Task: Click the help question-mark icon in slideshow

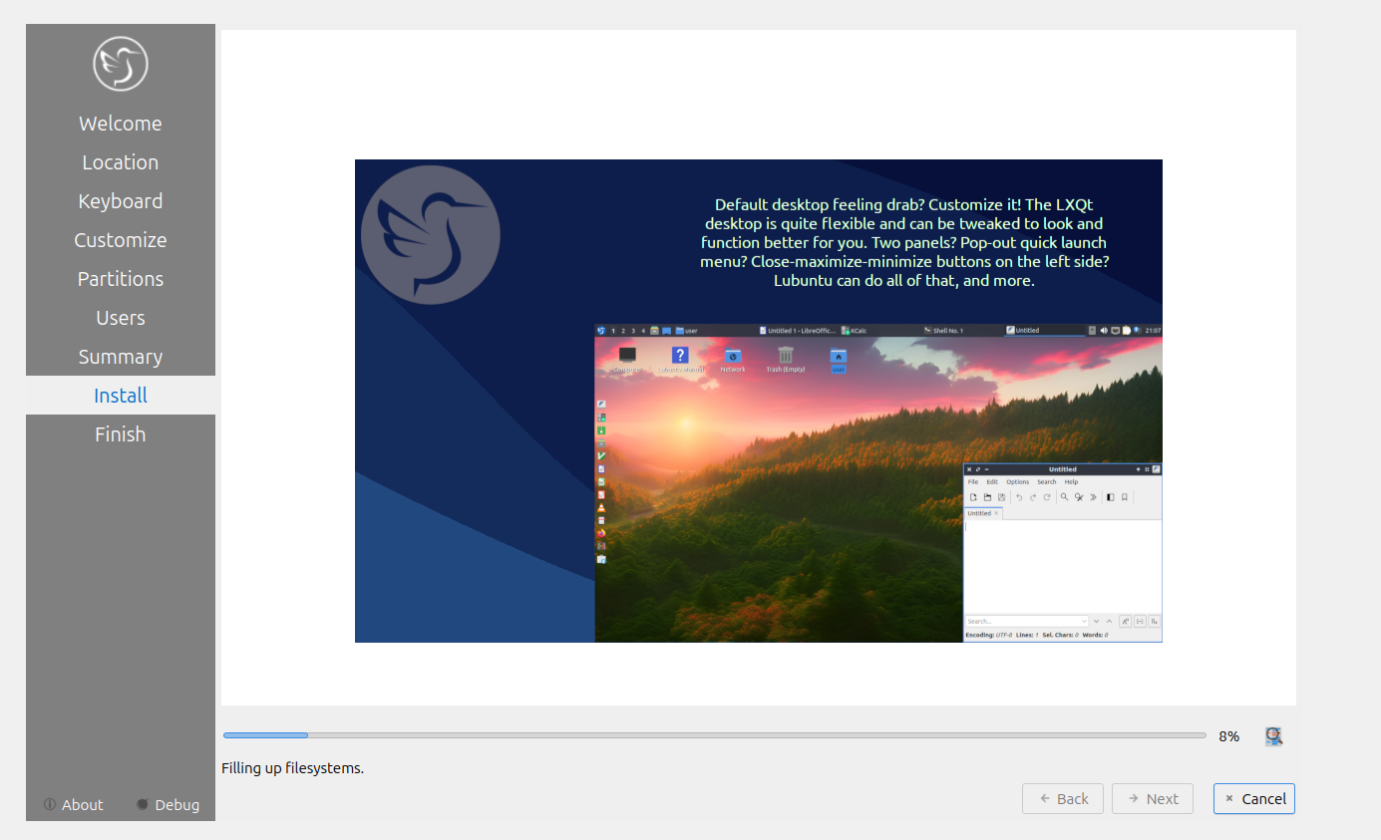Action: pos(680,355)
